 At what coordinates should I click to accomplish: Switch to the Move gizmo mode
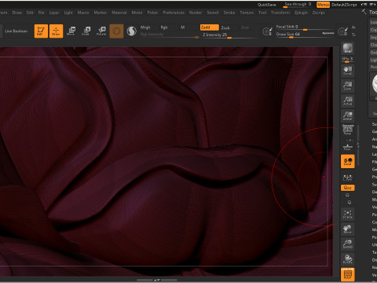[x=71, y=31]
